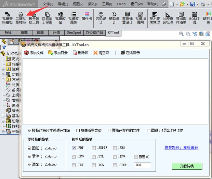Expand the 注解 tree node
Viewport: 212px width, 179px height.
pos(3,69)
